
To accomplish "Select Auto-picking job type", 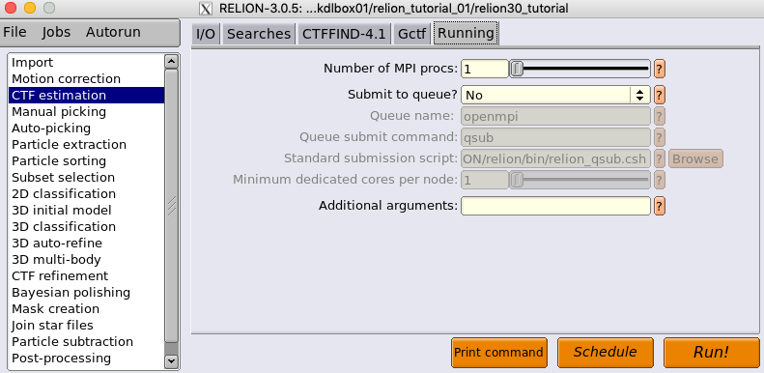I will pyautogui.click(x=86, y=129).
